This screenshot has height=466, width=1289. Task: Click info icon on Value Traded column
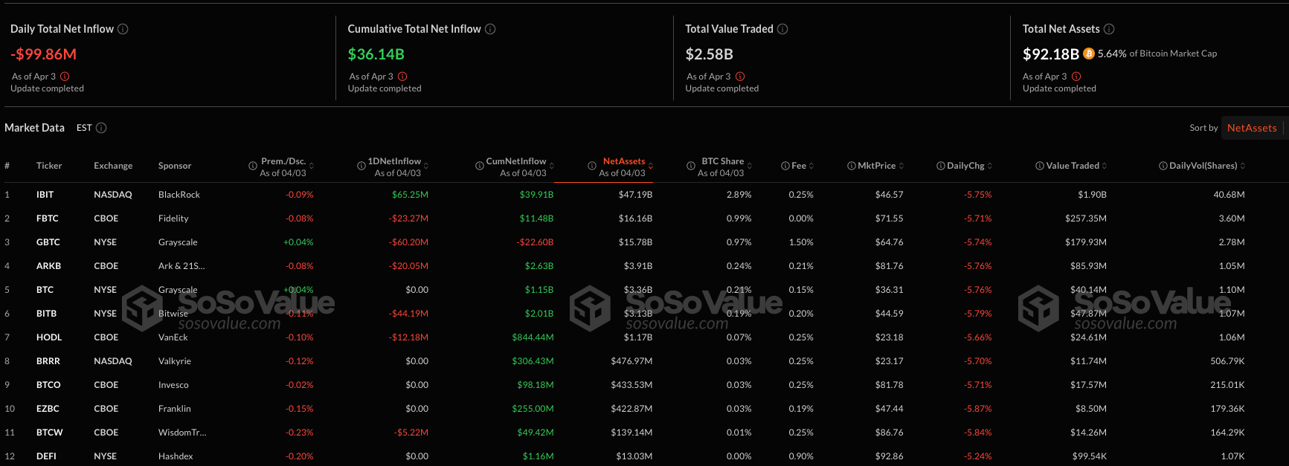click(x=1040, y=166)
